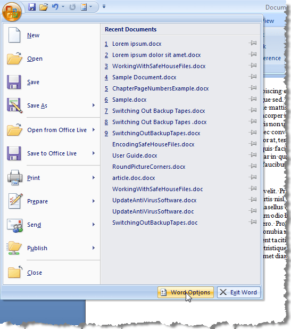Viewport: 291px width, 329px height.
Task: Select Save As menu item
Action: tap(52, 105)
